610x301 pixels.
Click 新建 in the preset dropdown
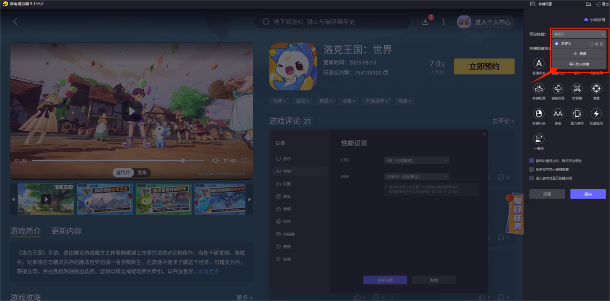579,53
